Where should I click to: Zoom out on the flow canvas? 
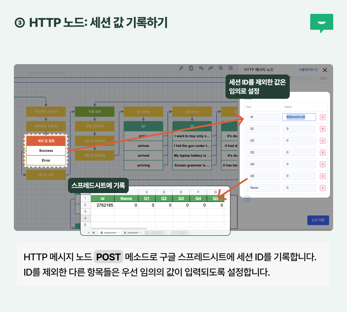click(231, 68)
